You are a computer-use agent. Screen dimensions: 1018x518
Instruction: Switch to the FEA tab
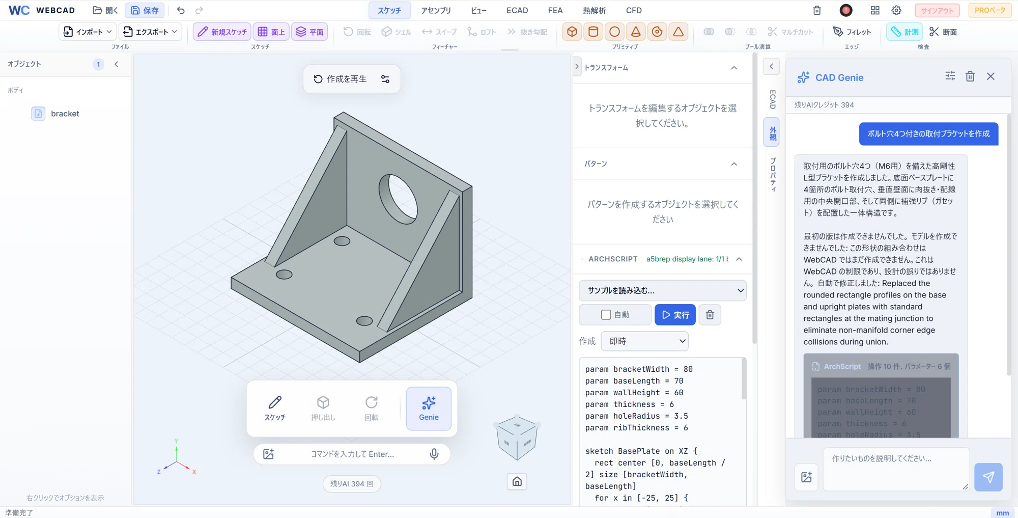555,10
